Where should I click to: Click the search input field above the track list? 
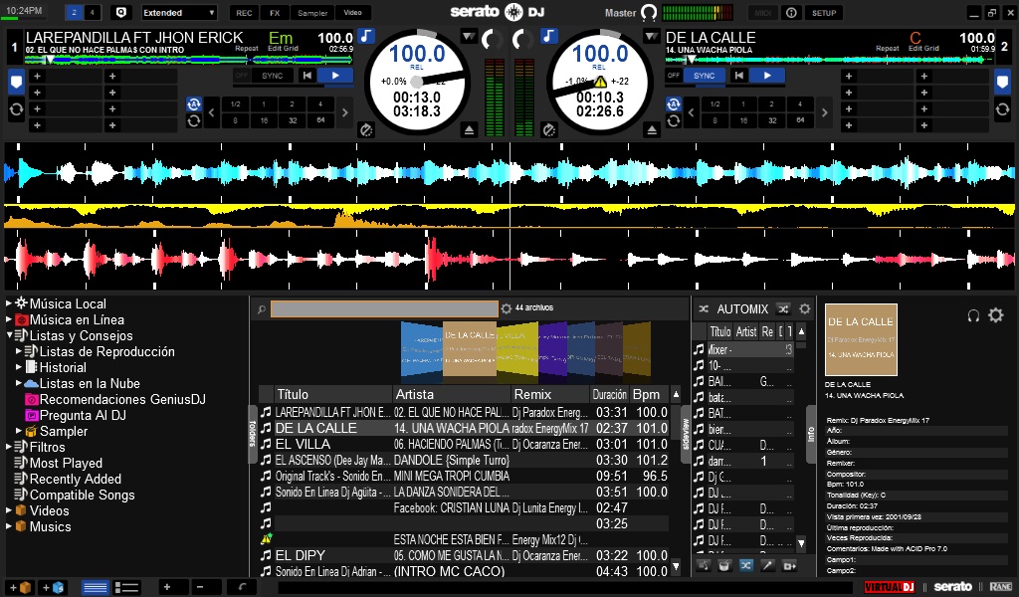click(x=383, y=308)
